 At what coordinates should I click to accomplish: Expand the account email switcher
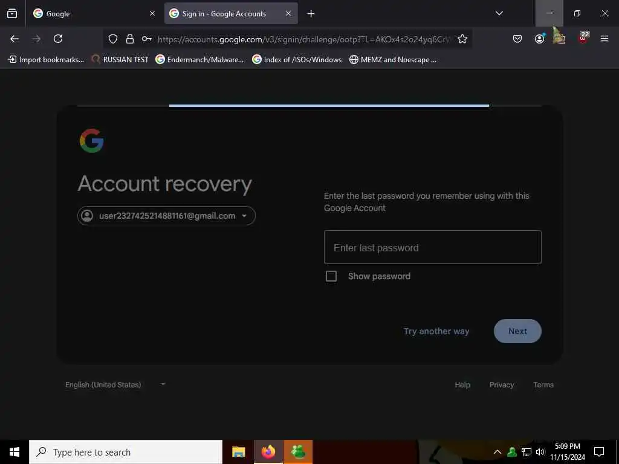[x=166, y=216]
